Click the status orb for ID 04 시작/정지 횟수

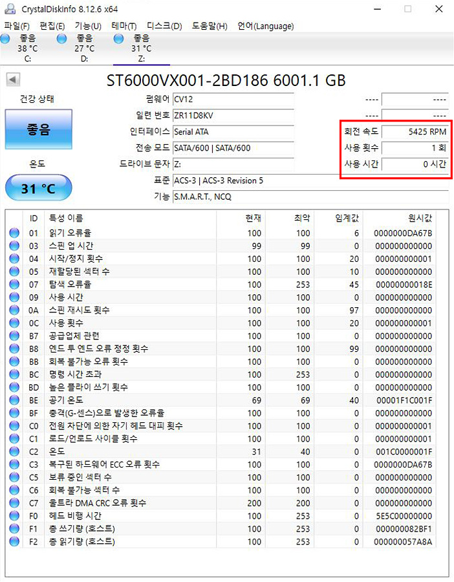pyautogui.click(x=14, y=259)
